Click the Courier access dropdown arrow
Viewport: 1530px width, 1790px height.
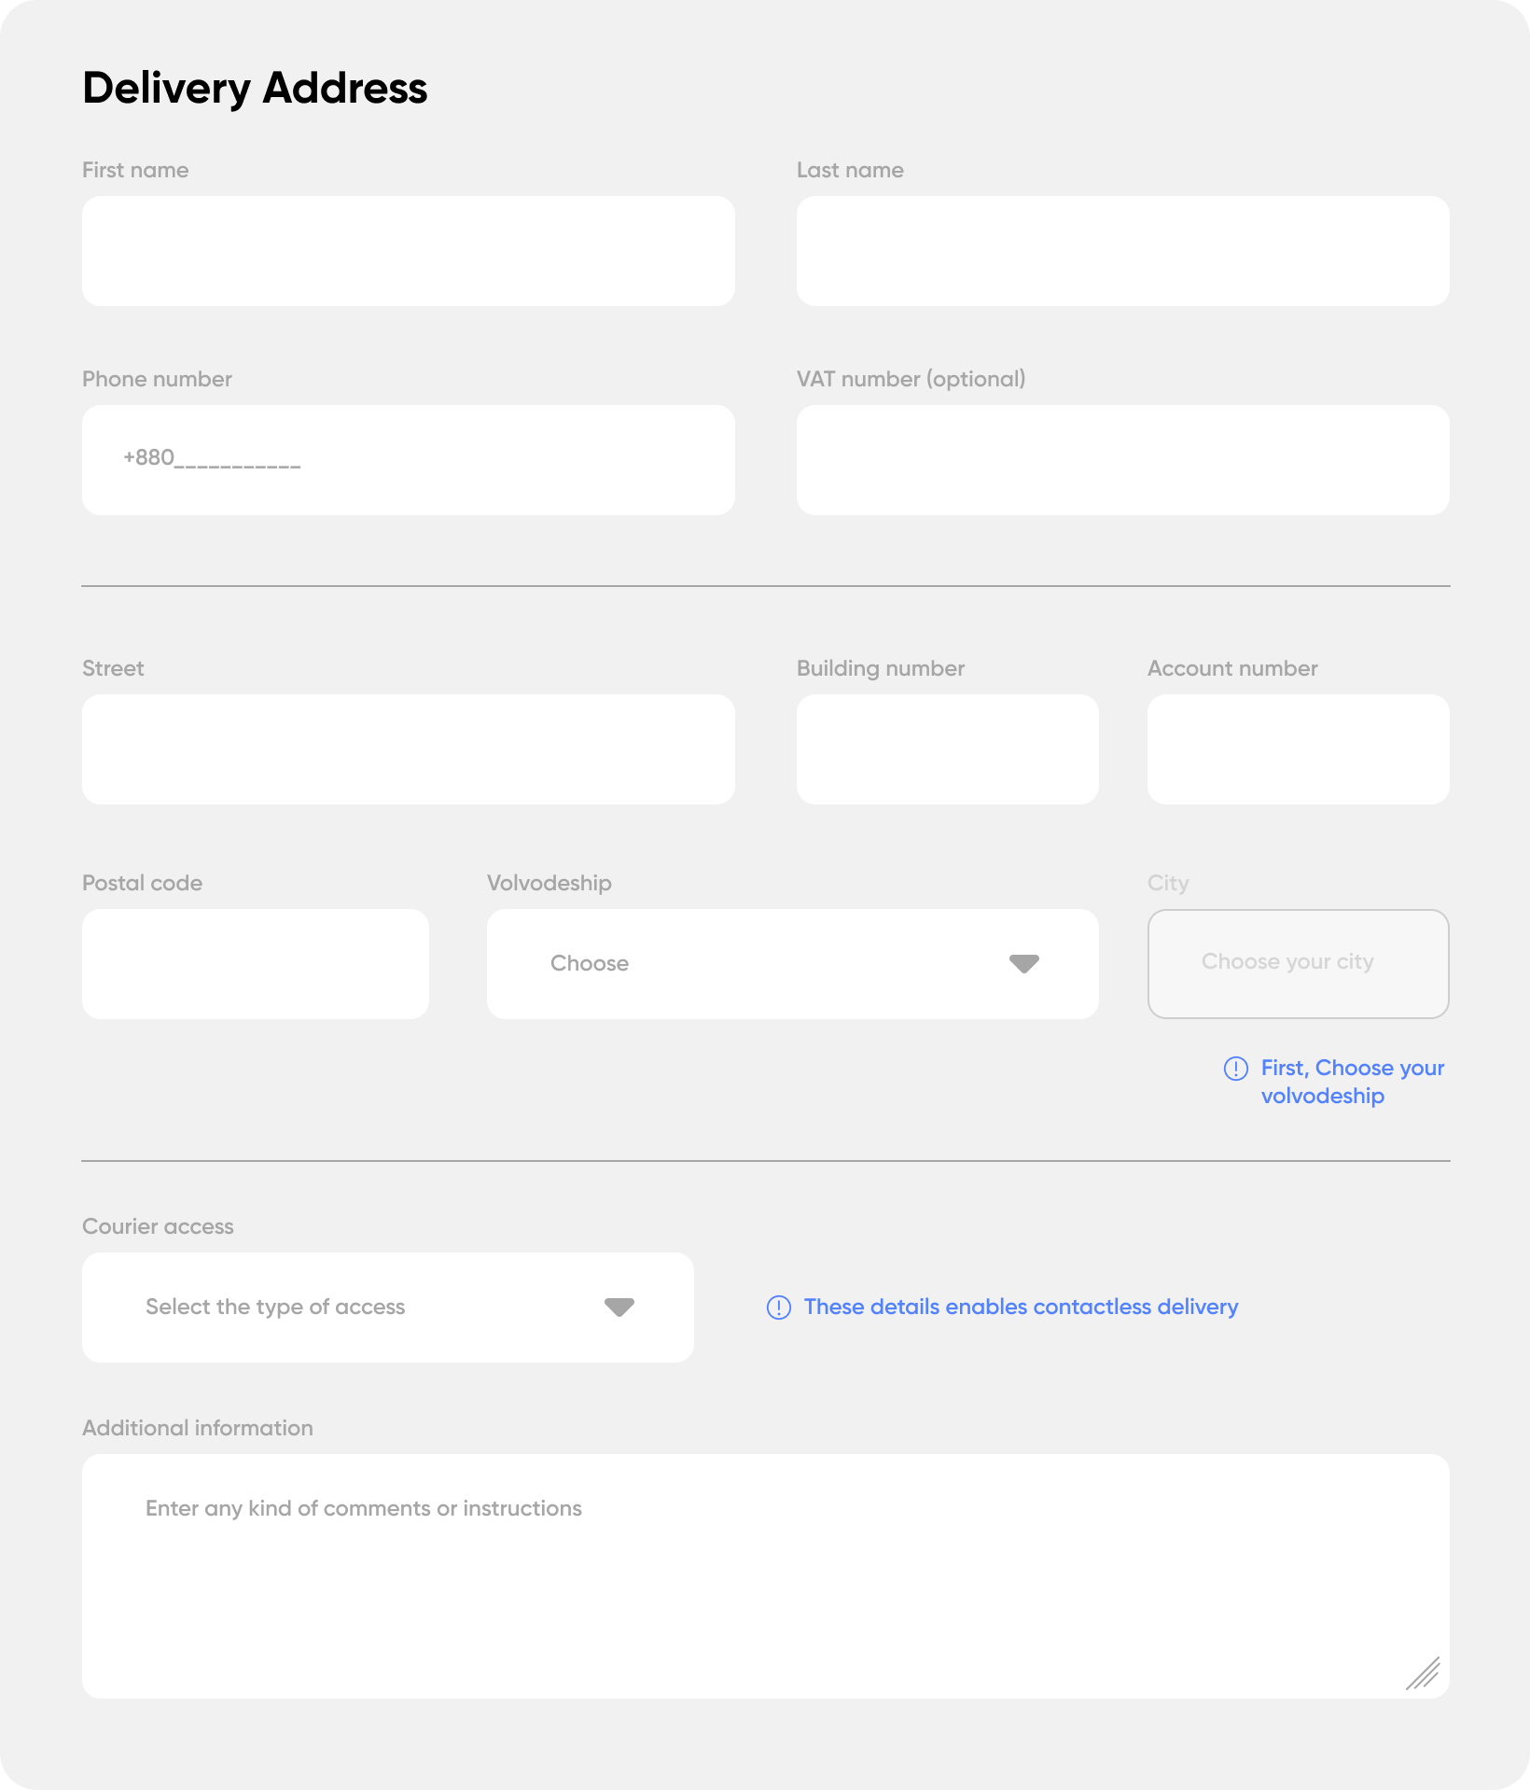point(619,1308)
